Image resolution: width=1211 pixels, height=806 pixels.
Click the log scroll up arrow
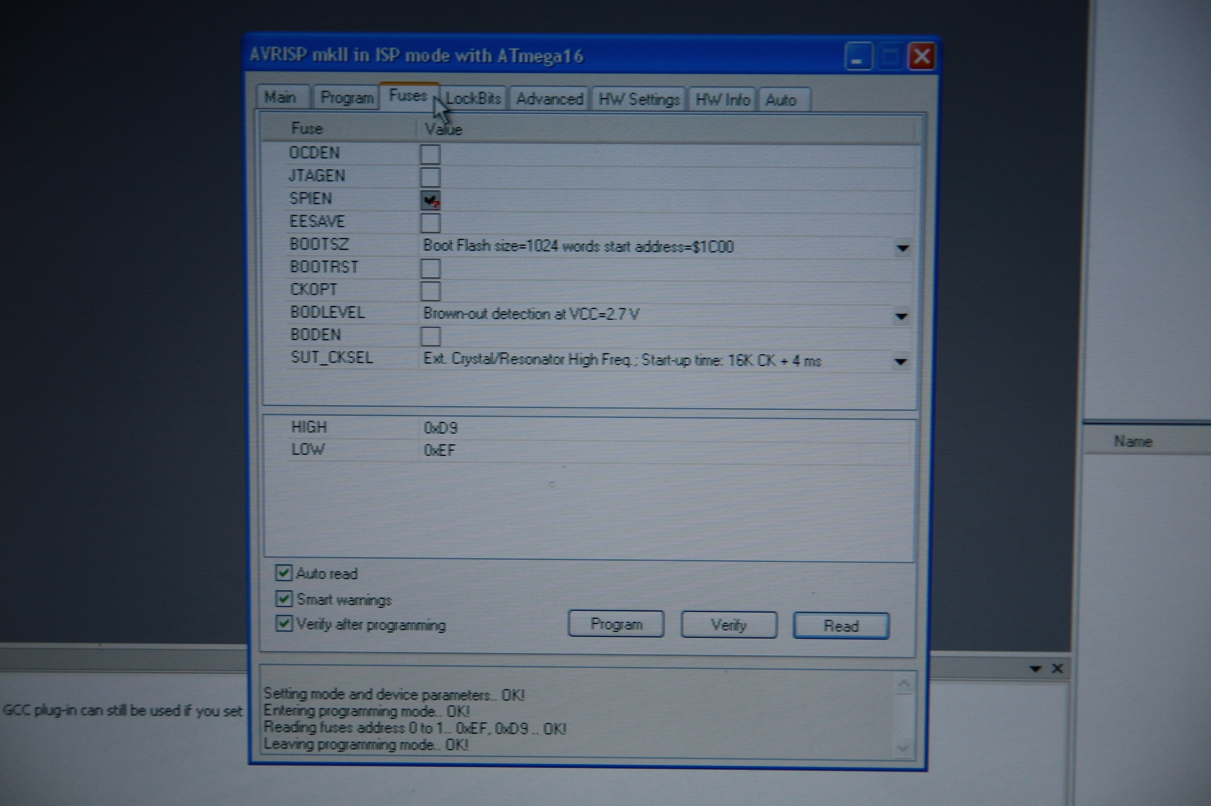click(x=903, y=685)
